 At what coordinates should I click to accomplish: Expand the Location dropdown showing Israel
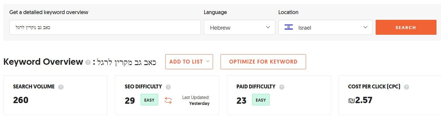click(x=325, y=27)
